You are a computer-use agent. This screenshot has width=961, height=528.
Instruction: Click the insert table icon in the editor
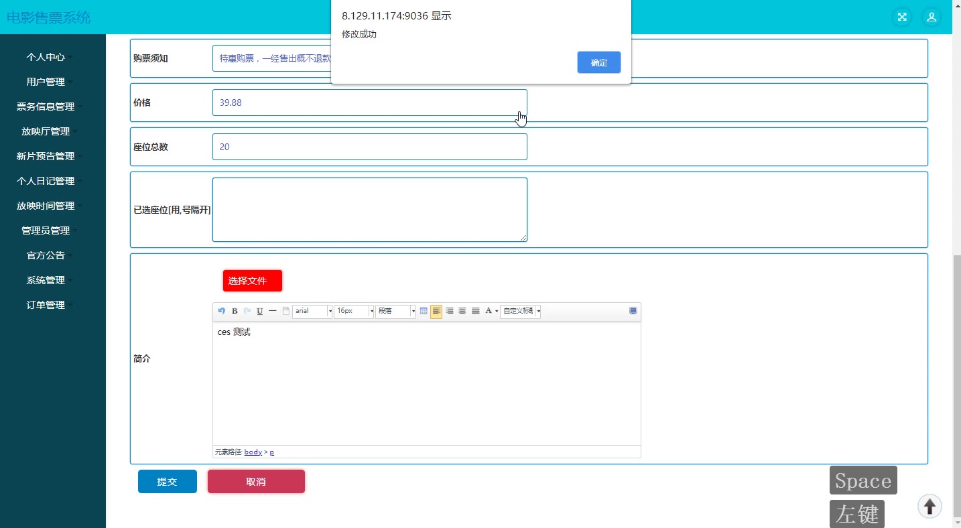(424, 311)
